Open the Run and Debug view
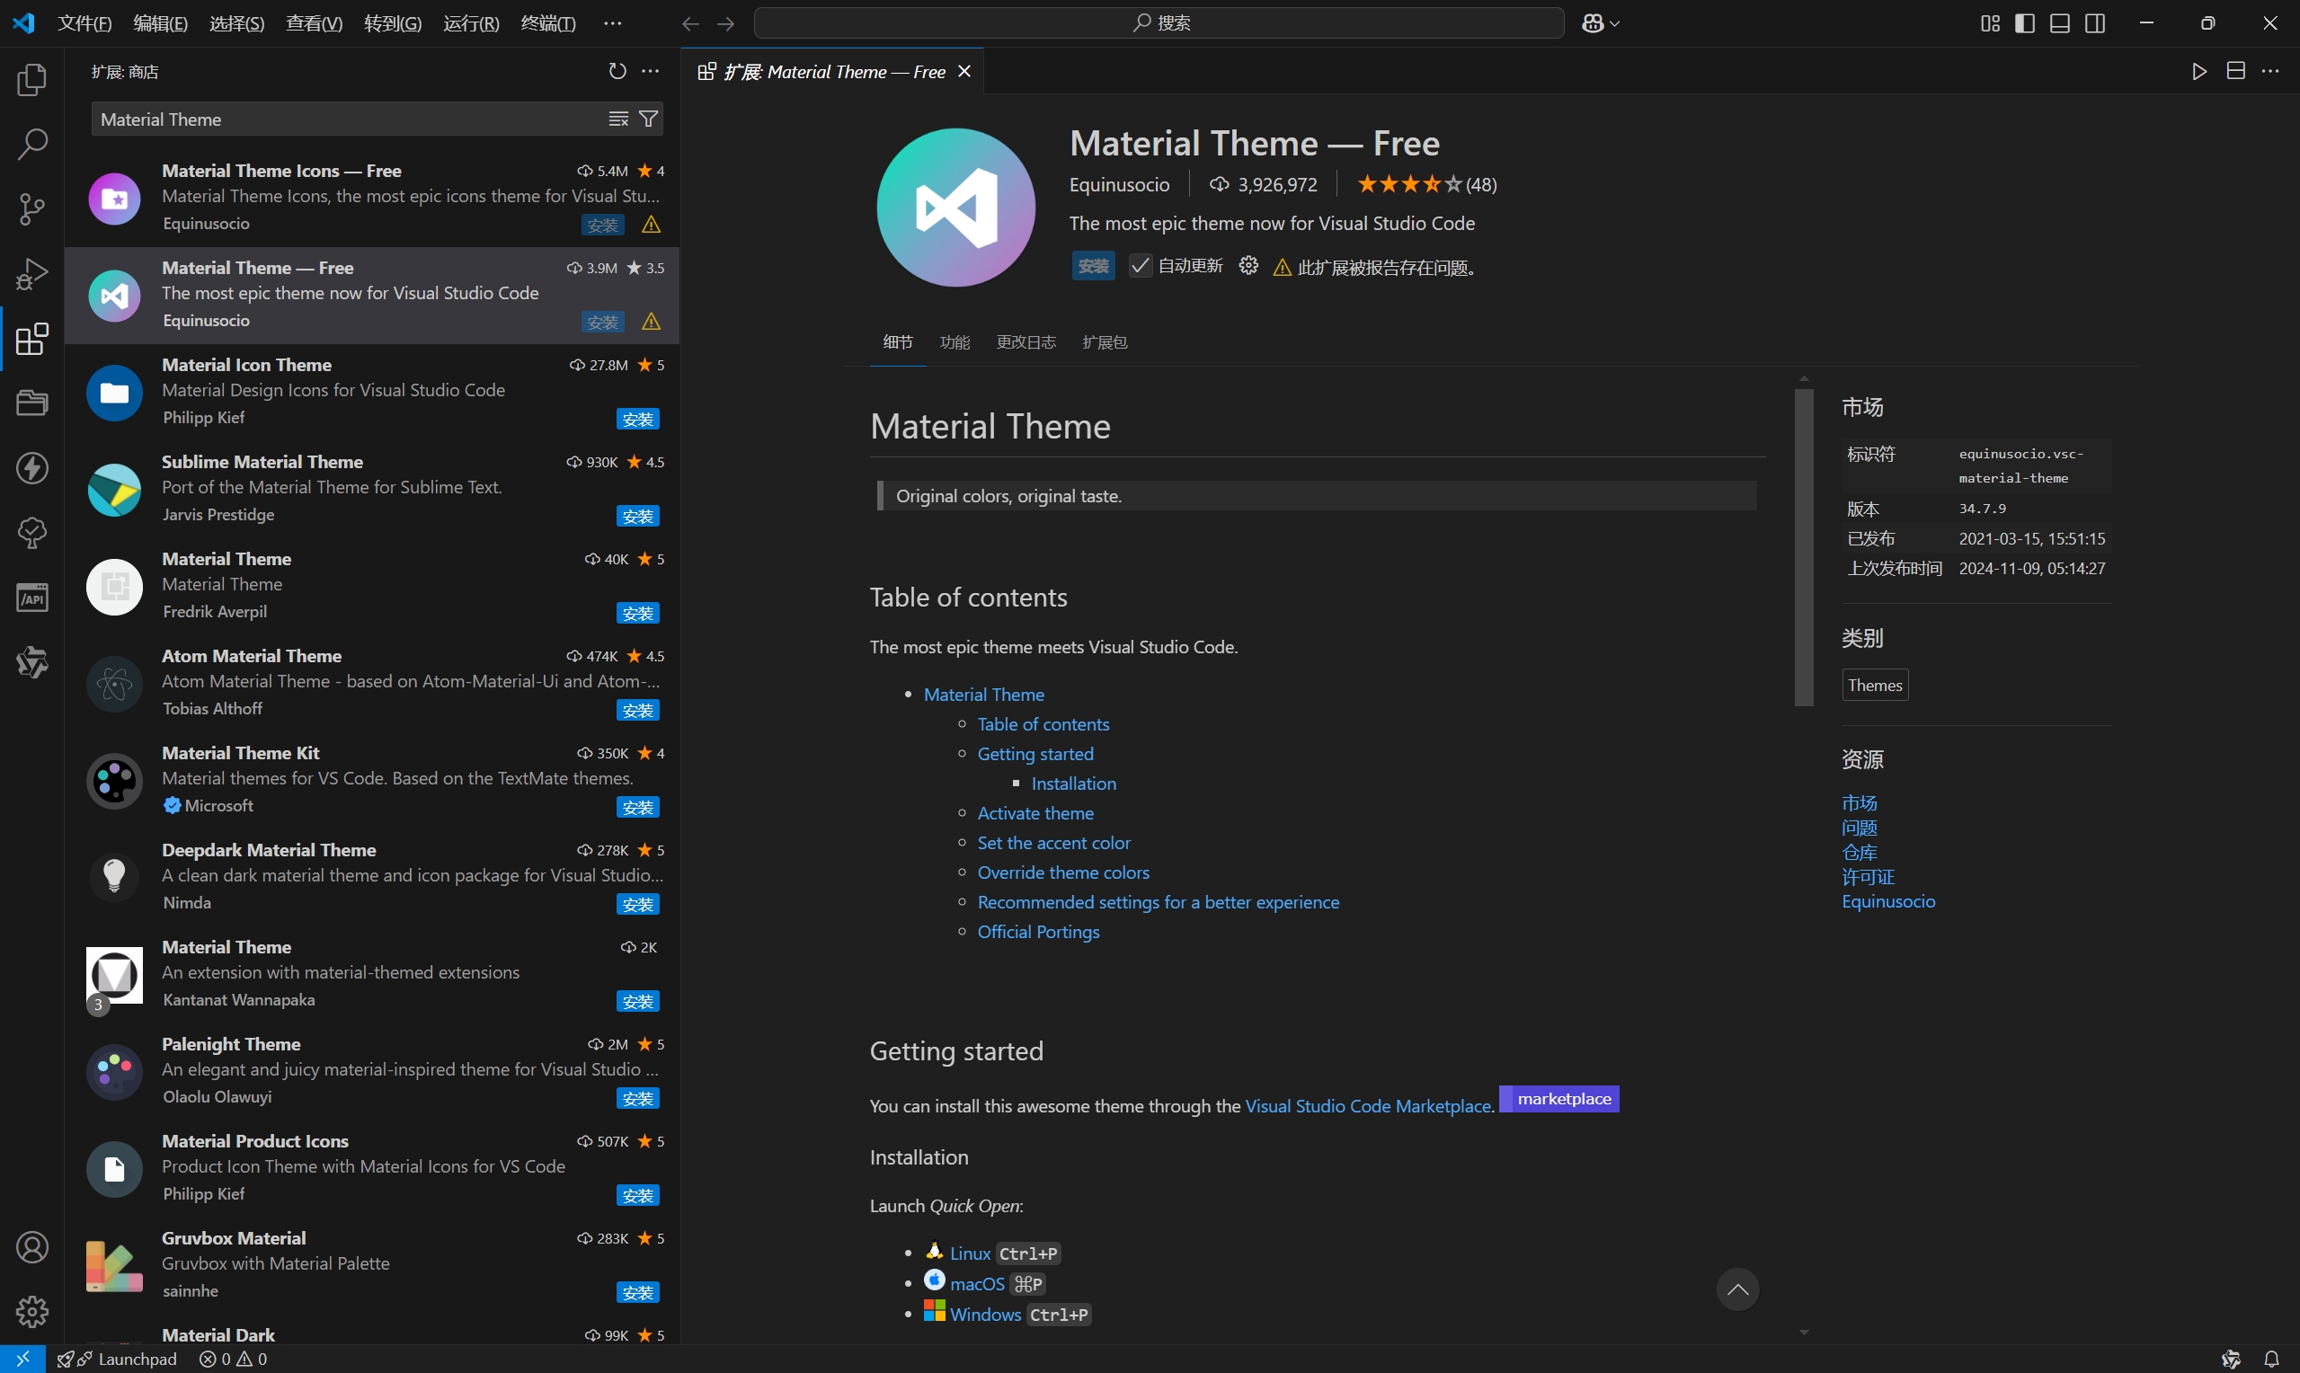Image resolution: width=2300 pixels, height=1373 pixels. 32,274
